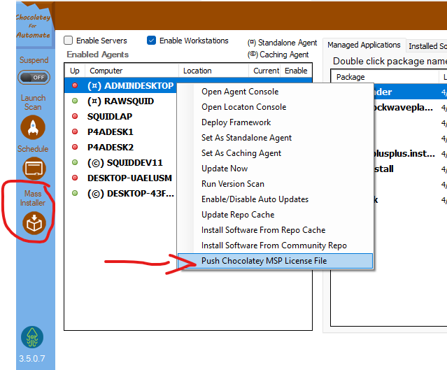Click the Current column header

[x=265, y=71]
